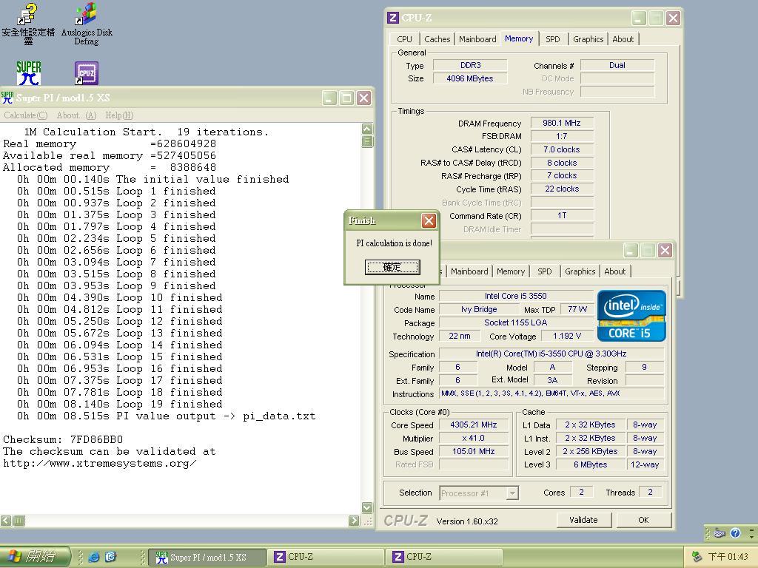Click the Start button on taskbar
This screenshot has width=758, height=568.
(35, 556)
